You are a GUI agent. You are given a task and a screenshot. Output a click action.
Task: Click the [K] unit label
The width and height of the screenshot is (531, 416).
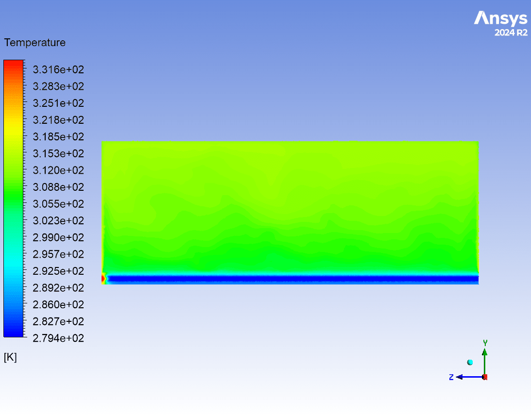(x=10, y=357)
